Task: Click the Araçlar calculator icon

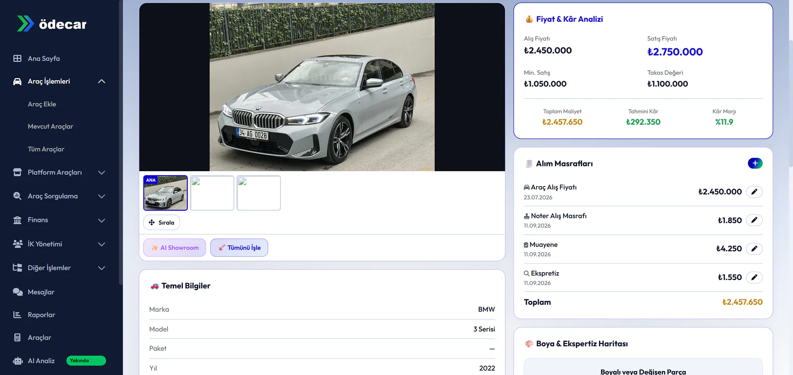Action: 17,337
